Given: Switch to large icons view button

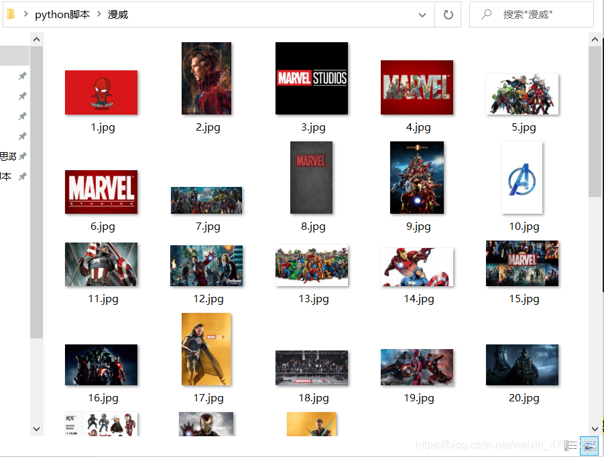Looking at the screenshot, I should pyautogui.click(x=589, y=446).
